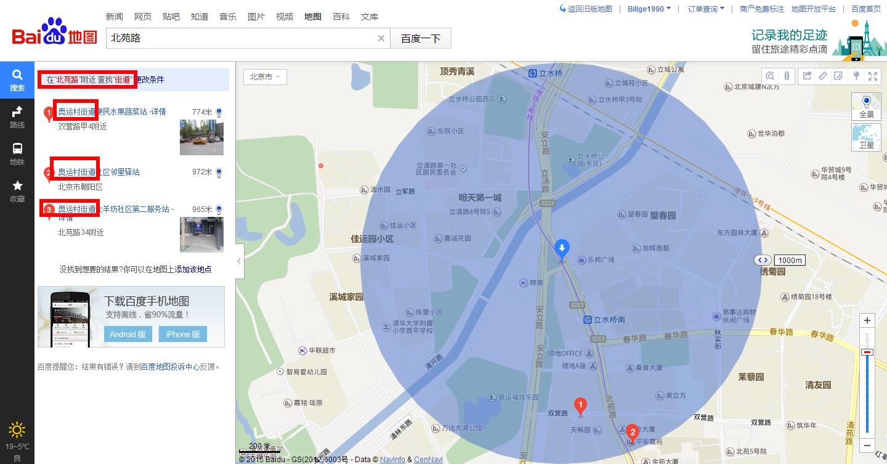Expand the 订单查询 dropdown

pos(706,9)
